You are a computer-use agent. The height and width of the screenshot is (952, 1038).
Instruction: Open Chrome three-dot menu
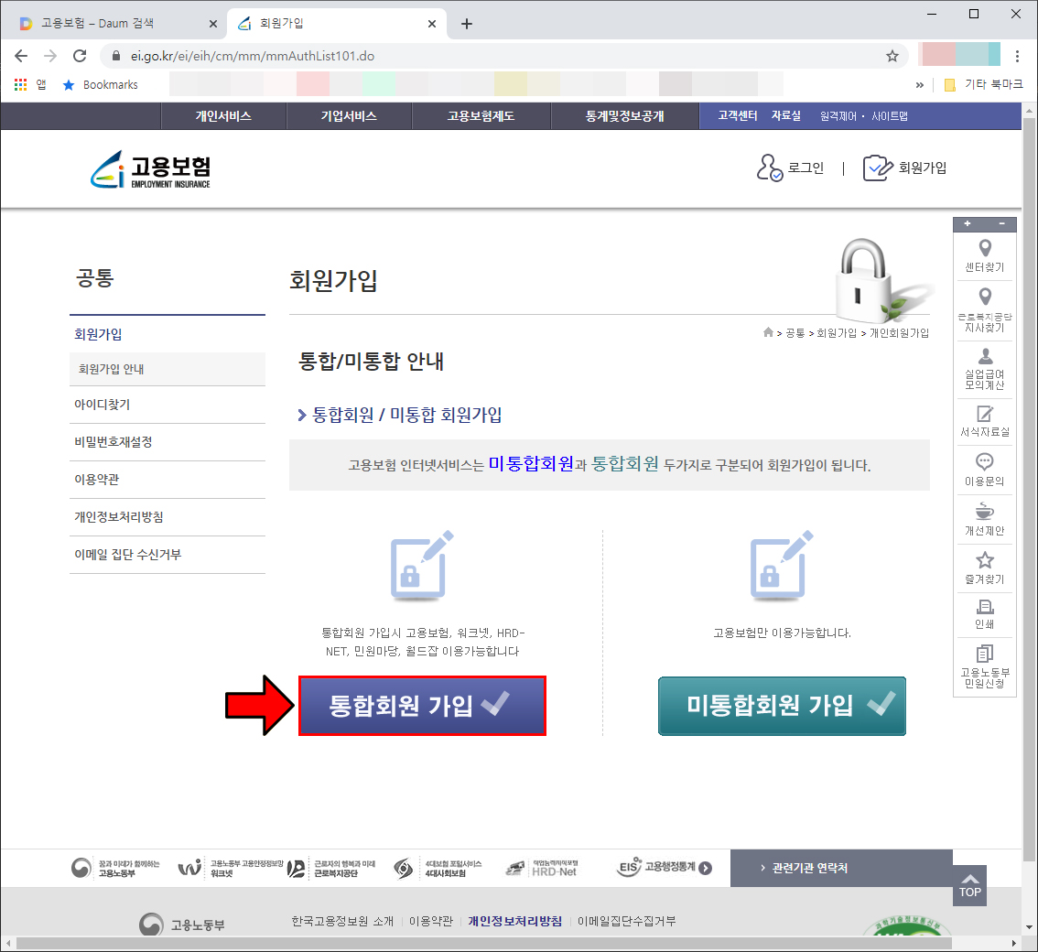(x=1018, y=56)
